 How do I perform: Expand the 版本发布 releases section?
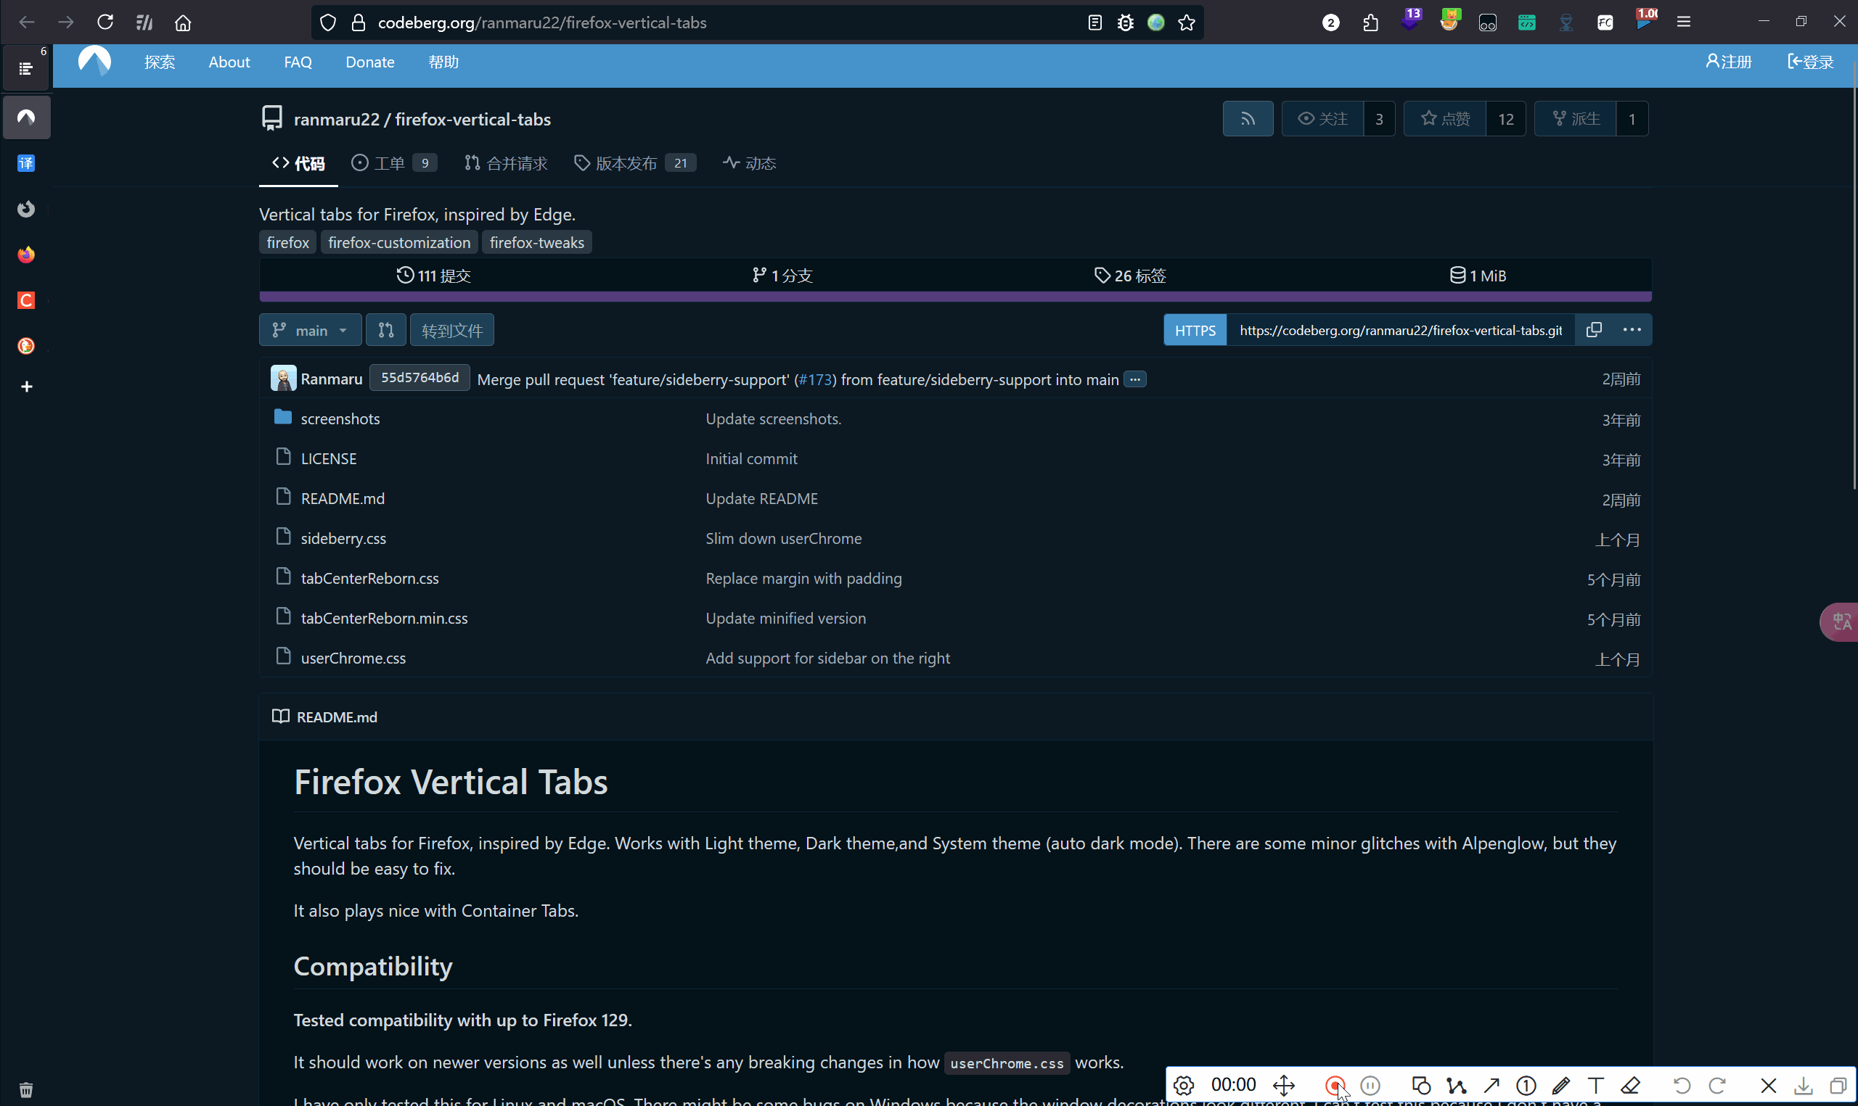tap(634, 162)
